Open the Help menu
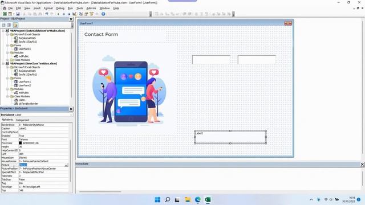 [x=116, y=8]
